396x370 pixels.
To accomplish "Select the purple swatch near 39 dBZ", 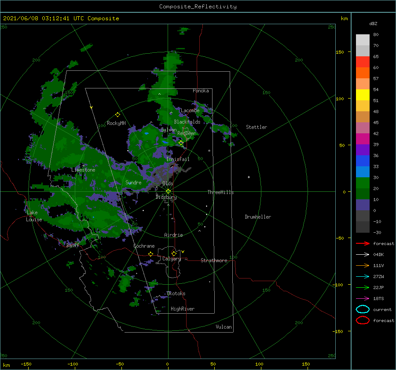I will [363, 150].
